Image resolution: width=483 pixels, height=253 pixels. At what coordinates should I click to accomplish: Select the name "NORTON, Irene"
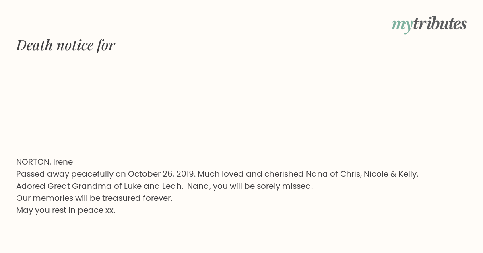44,162
